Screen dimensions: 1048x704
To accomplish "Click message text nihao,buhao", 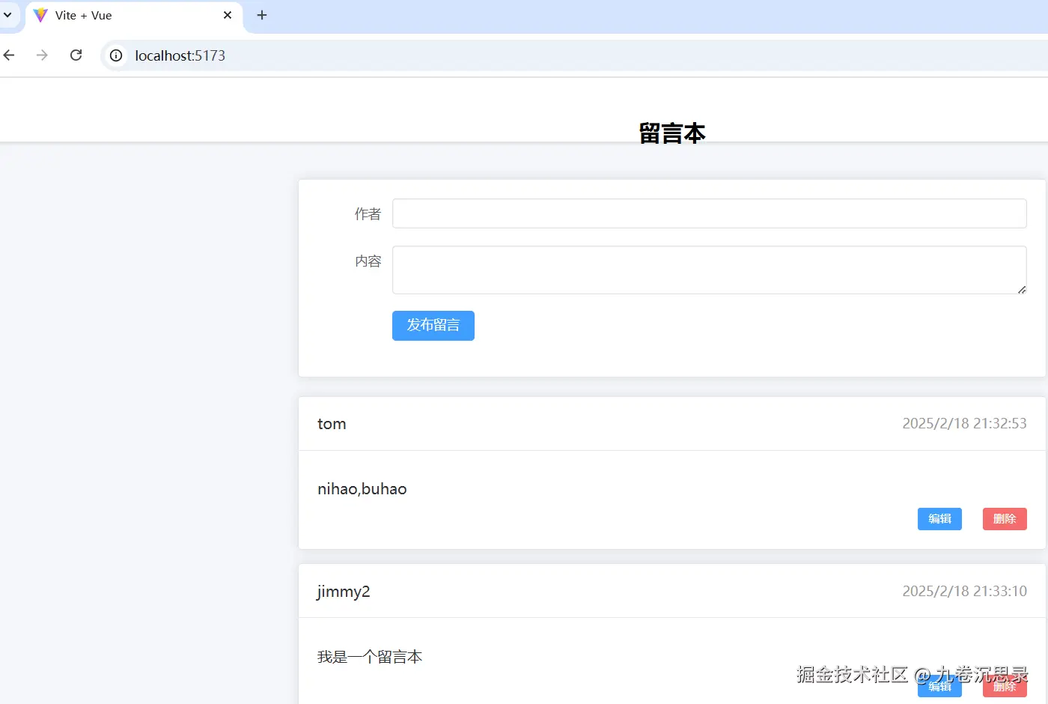I will tap(362, 489).
